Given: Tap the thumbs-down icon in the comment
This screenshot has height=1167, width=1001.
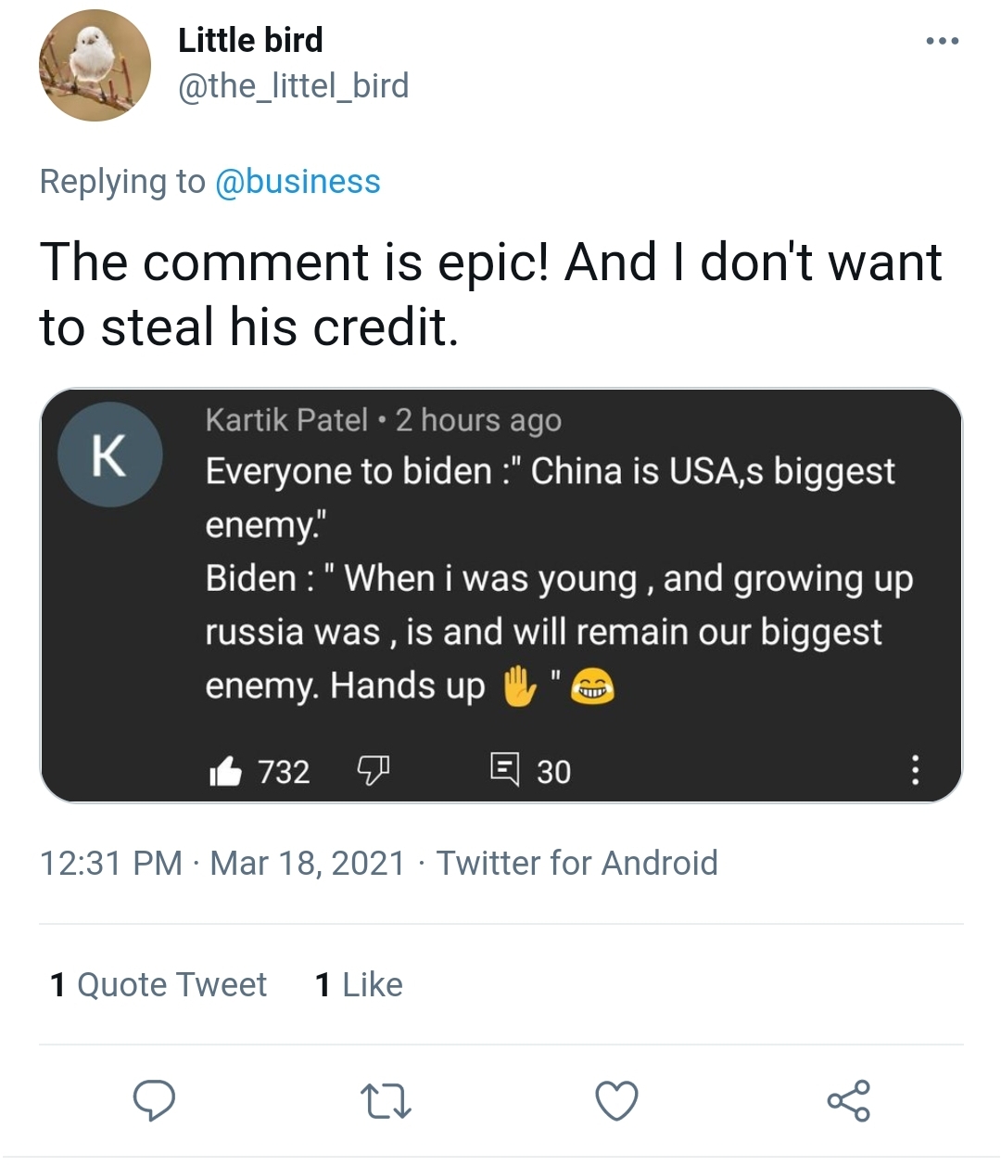Looking at the screenshot, I should [x=373, y=770].
